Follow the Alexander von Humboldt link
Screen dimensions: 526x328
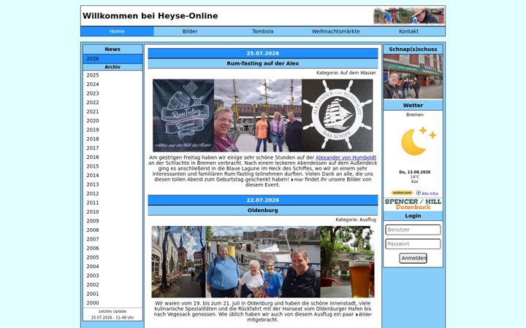[346, 157]
